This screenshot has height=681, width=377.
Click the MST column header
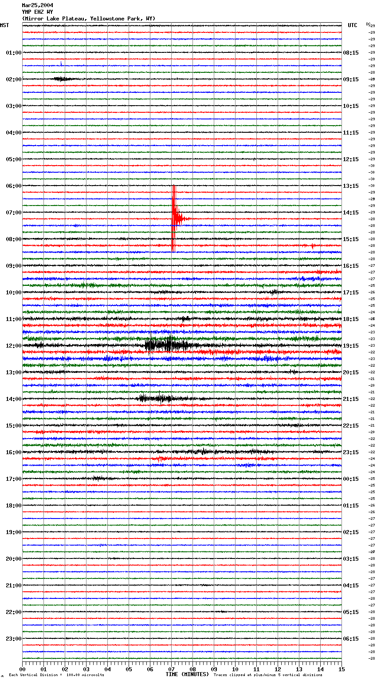[x=4, y=25]
